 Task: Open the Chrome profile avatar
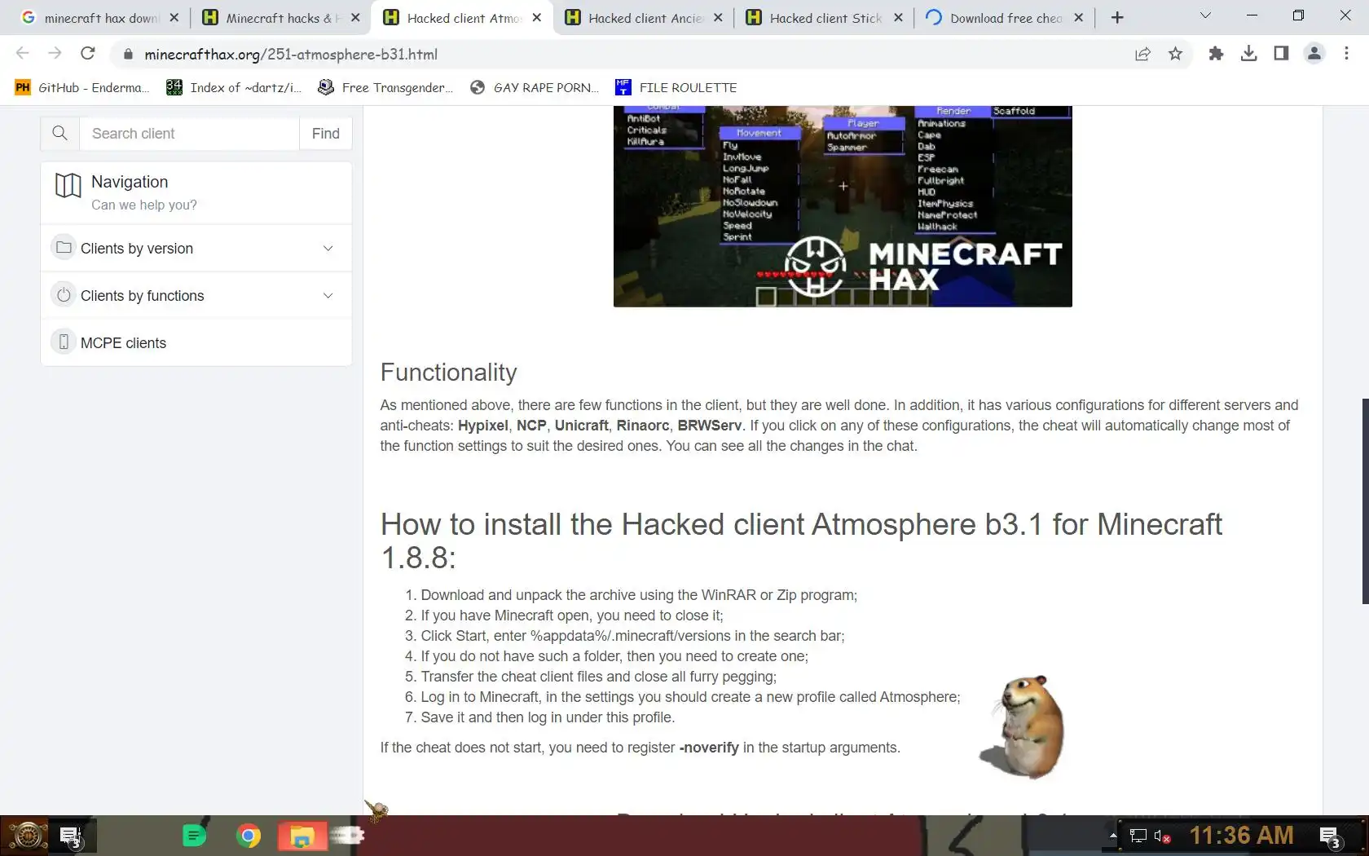(x=1314, y=54)
